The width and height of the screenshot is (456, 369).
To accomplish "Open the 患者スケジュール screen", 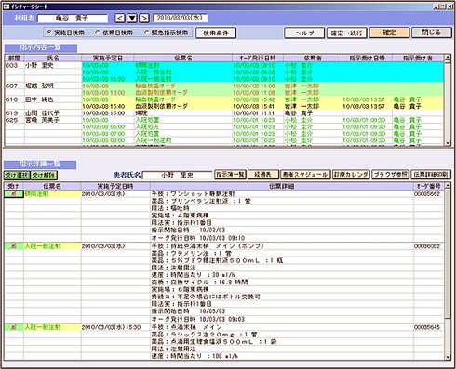I will (x=305, y=175).
